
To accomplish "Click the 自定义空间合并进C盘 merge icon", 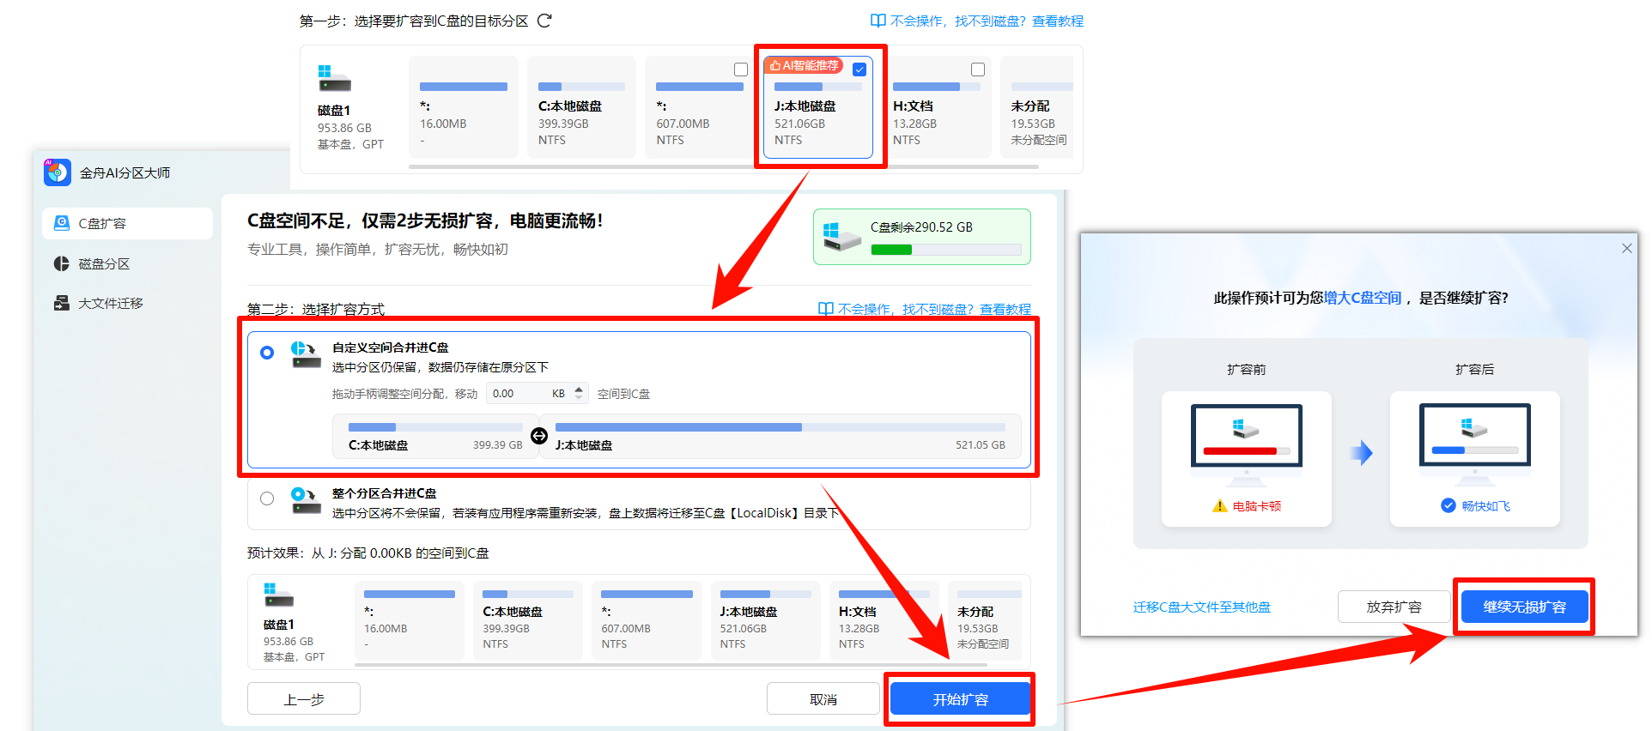I will [306, 354].
